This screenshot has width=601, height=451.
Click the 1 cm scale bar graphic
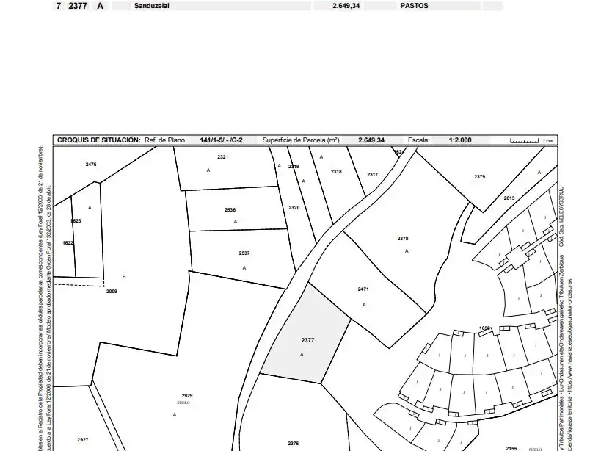point(525,141)
